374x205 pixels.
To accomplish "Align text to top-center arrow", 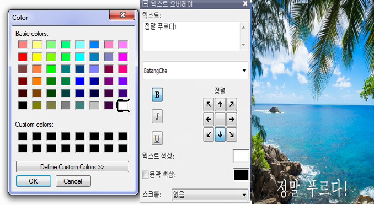I will coord(220,104).
